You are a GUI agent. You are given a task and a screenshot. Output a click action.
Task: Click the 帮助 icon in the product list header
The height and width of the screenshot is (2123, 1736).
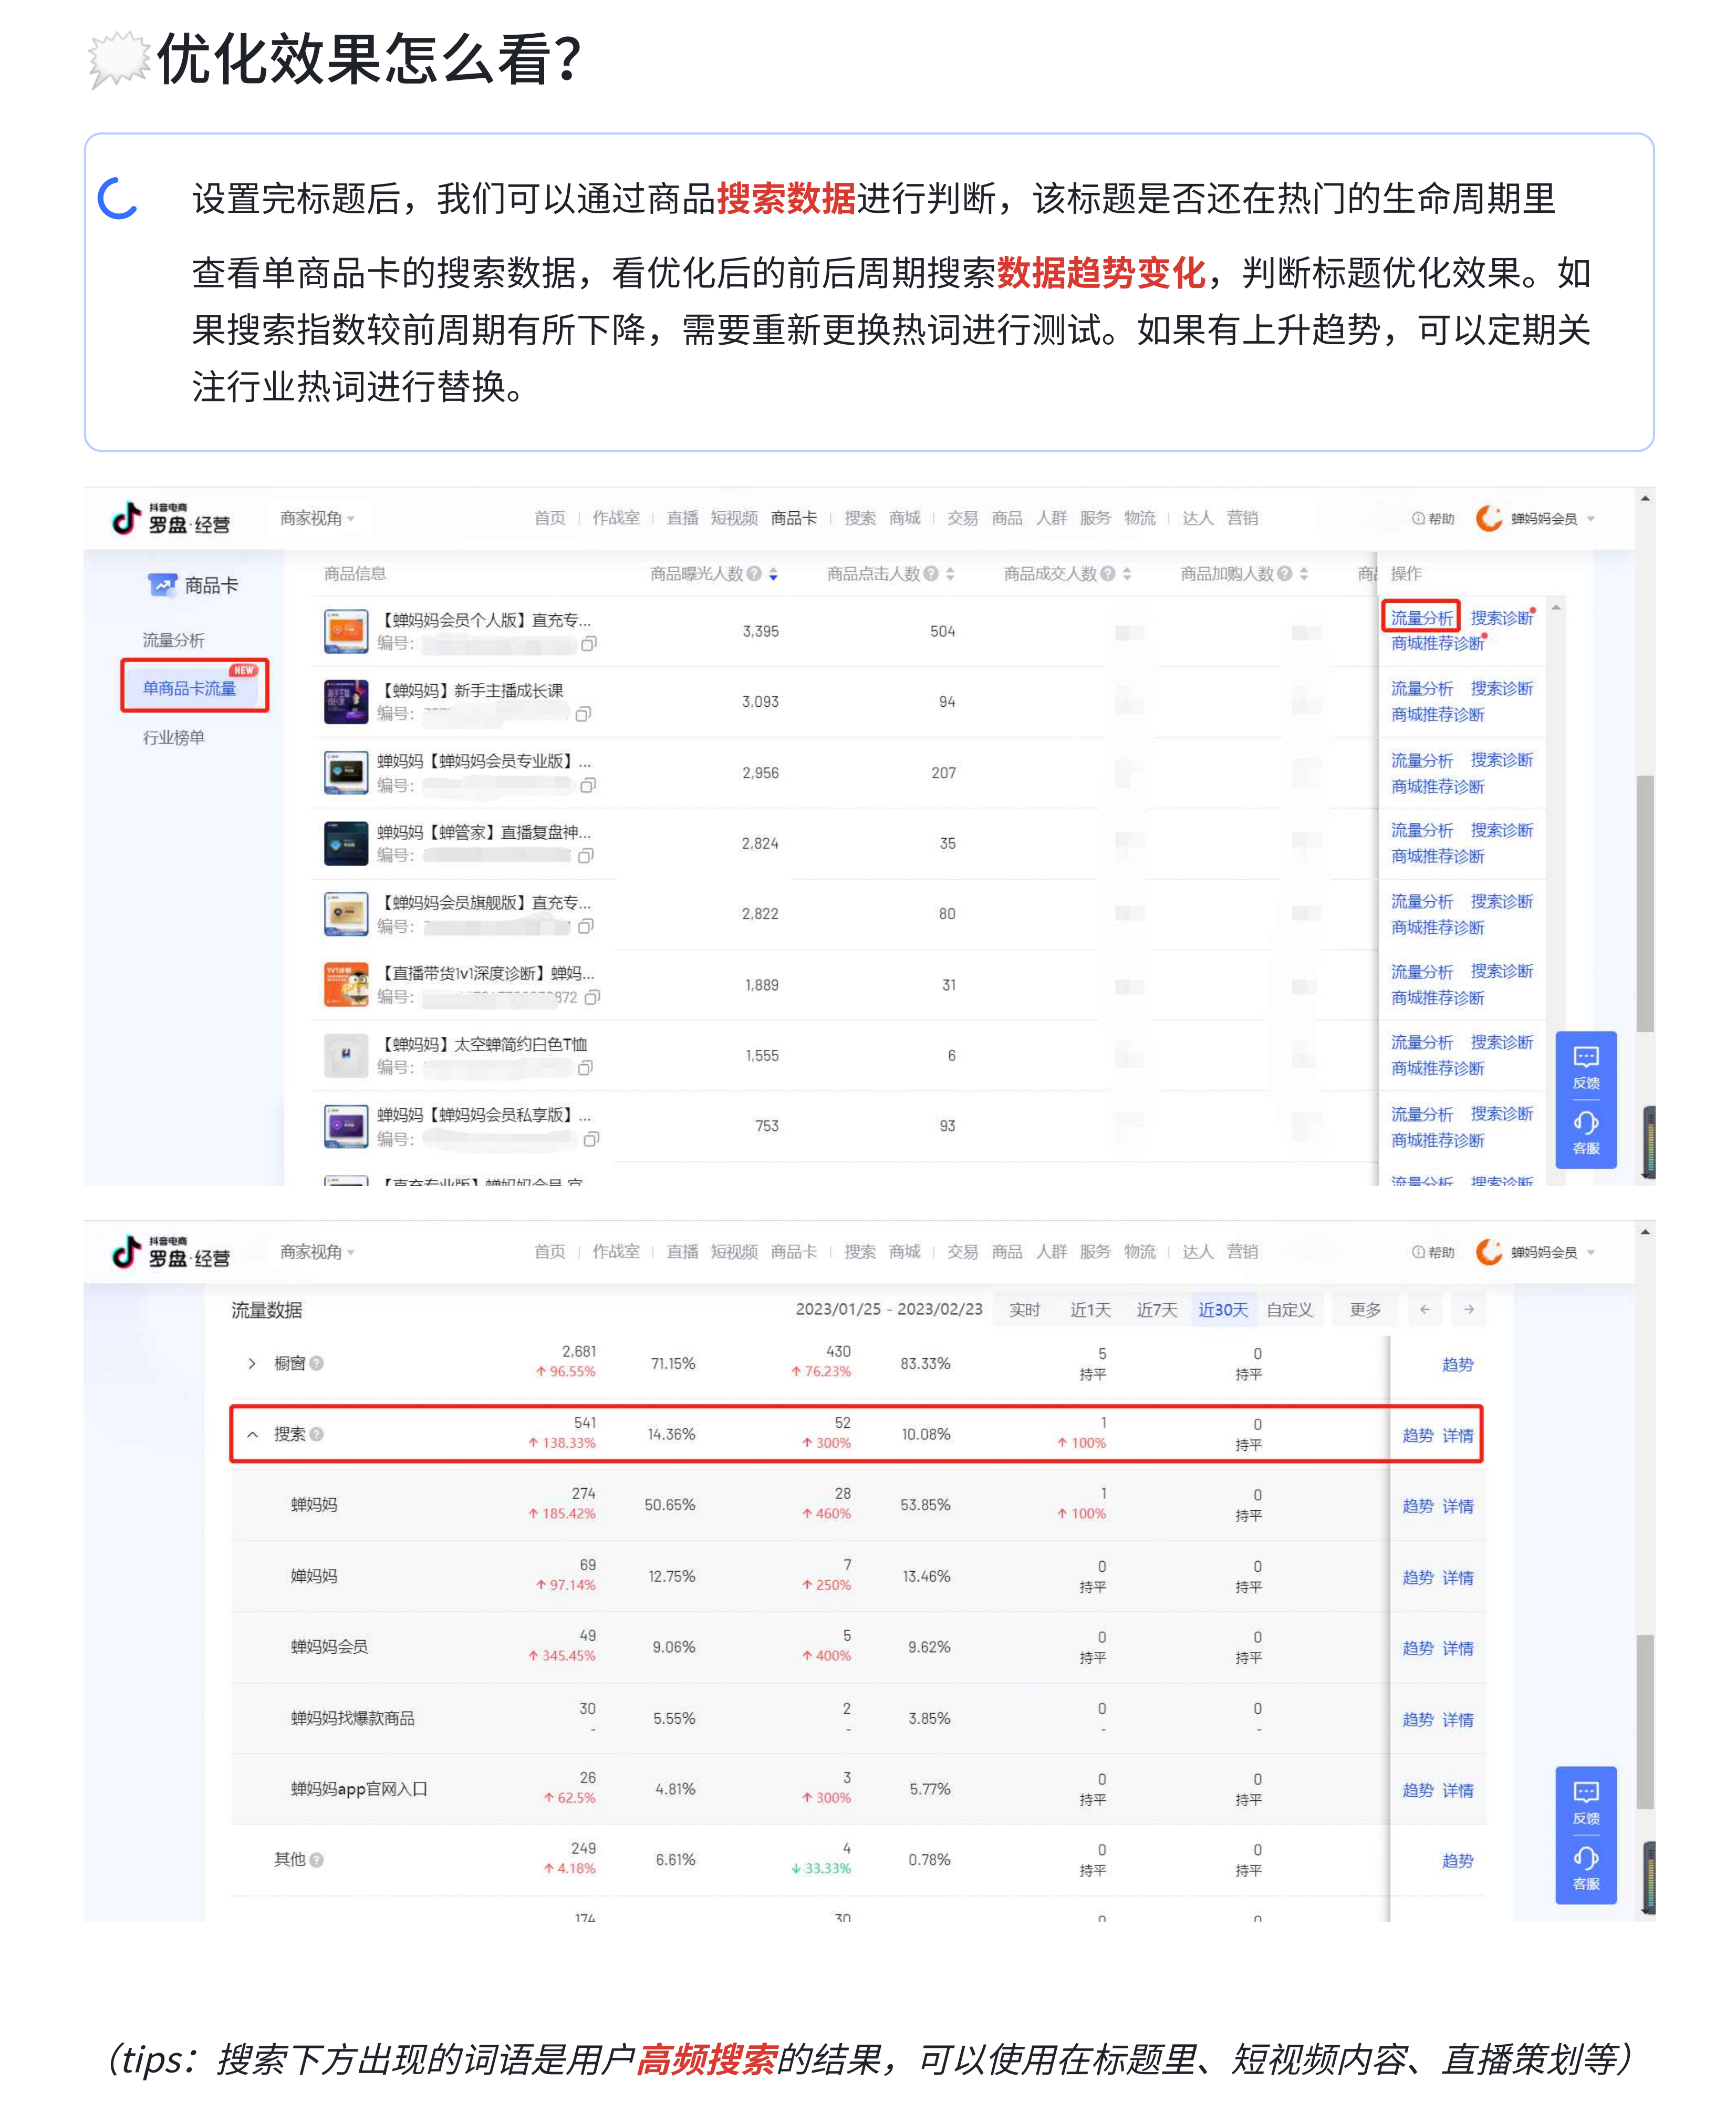1418,519
